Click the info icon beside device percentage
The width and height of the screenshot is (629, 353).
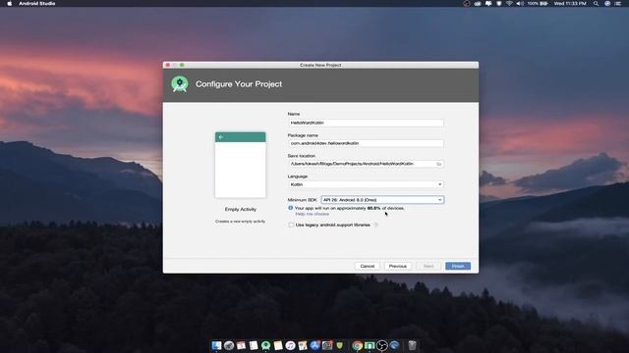point(291,208)
